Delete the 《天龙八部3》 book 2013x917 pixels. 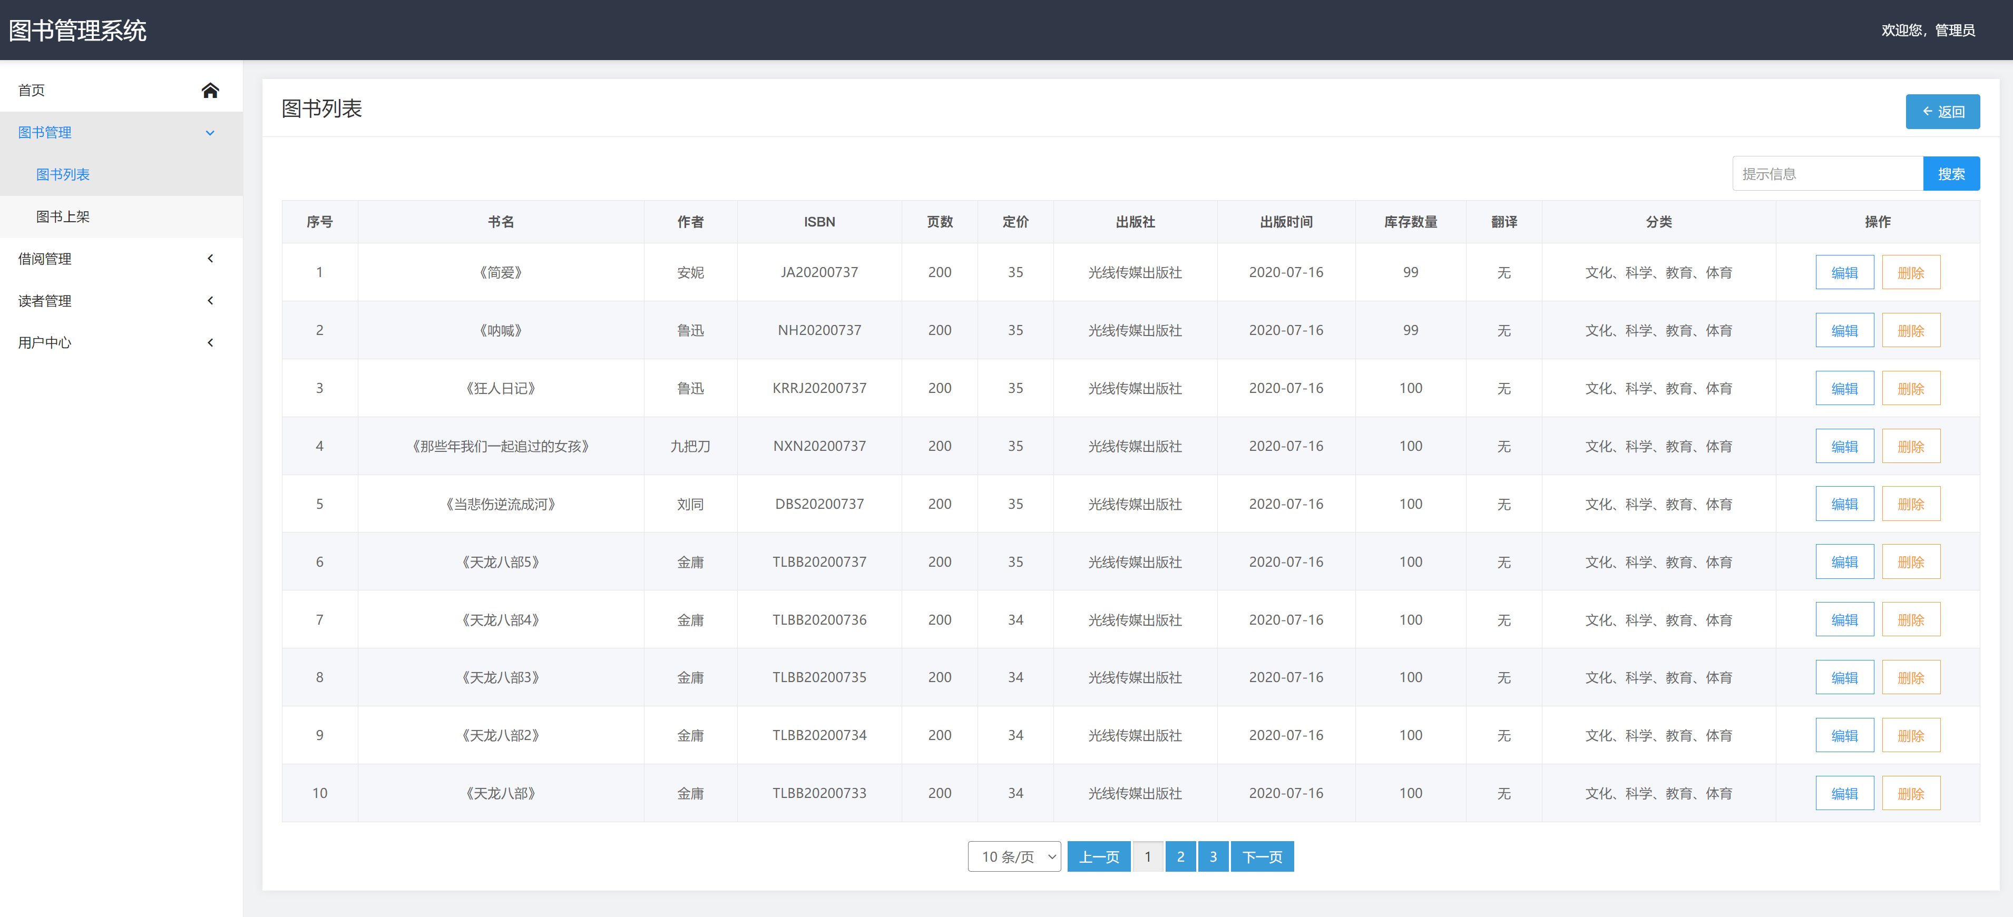tap(1911, 677)
